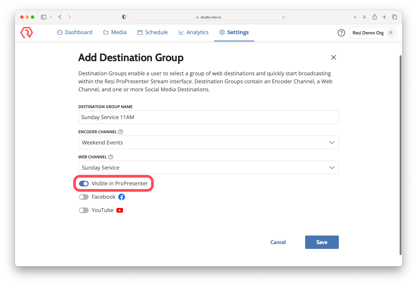Reload the page in address bar
The image size is (417, 286).
tap(284, 17)
